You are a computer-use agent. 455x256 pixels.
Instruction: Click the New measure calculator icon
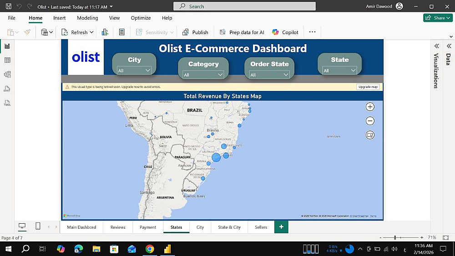(x=122, y=32)
